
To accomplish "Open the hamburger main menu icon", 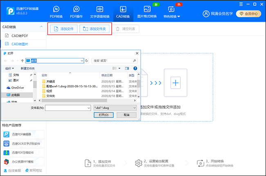I will pyautogui.click(x=241, y=4).
